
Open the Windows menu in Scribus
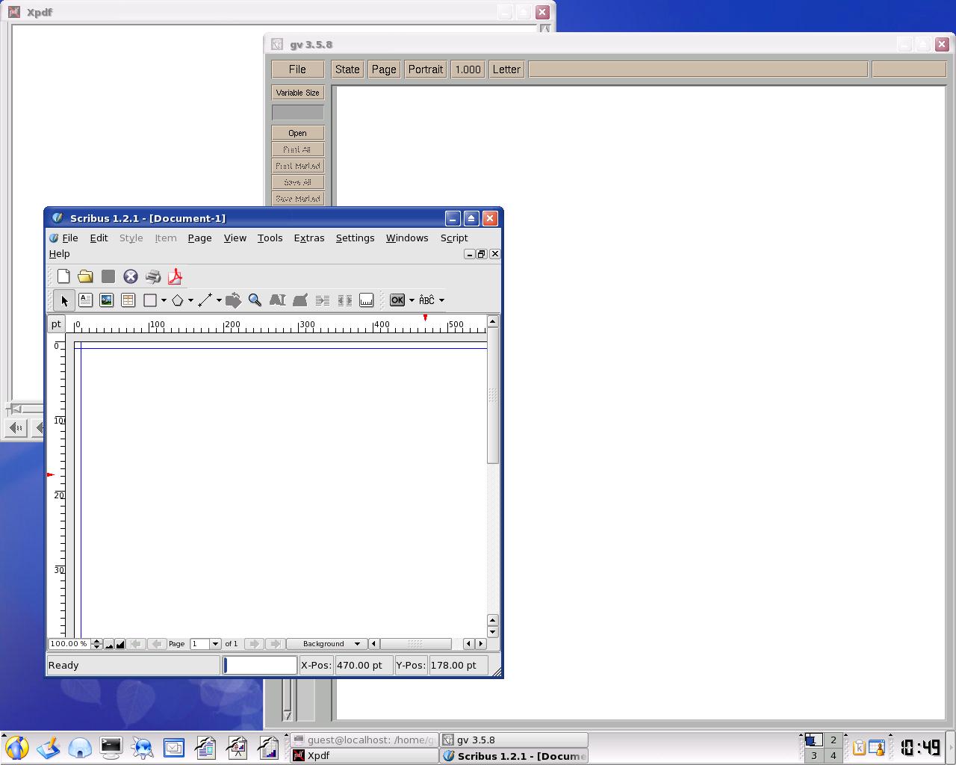click(x=407, y=238)
